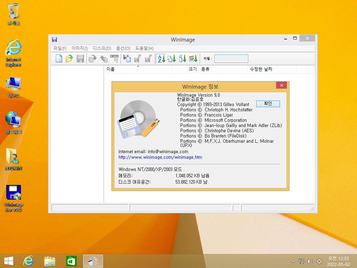Click the WinImage taskbar button
The image size is (357, 268).
click(x=93, y=261)
